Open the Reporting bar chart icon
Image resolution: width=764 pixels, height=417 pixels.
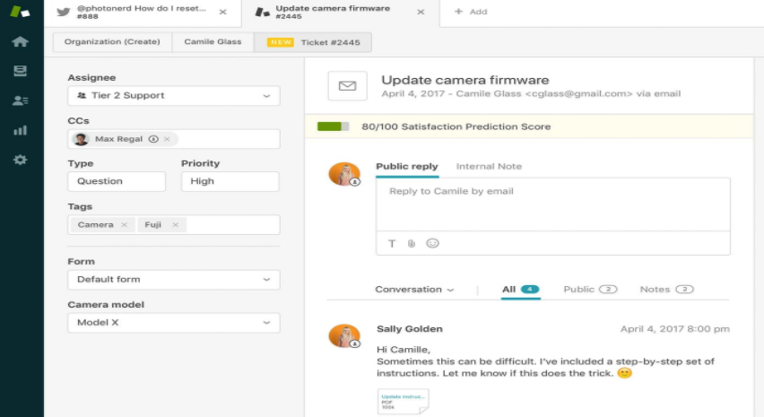pyautogui.click(x=20, y=130)
